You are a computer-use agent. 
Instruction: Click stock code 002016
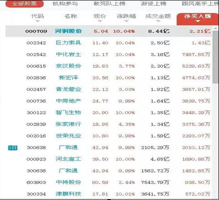tap(36, 136)
